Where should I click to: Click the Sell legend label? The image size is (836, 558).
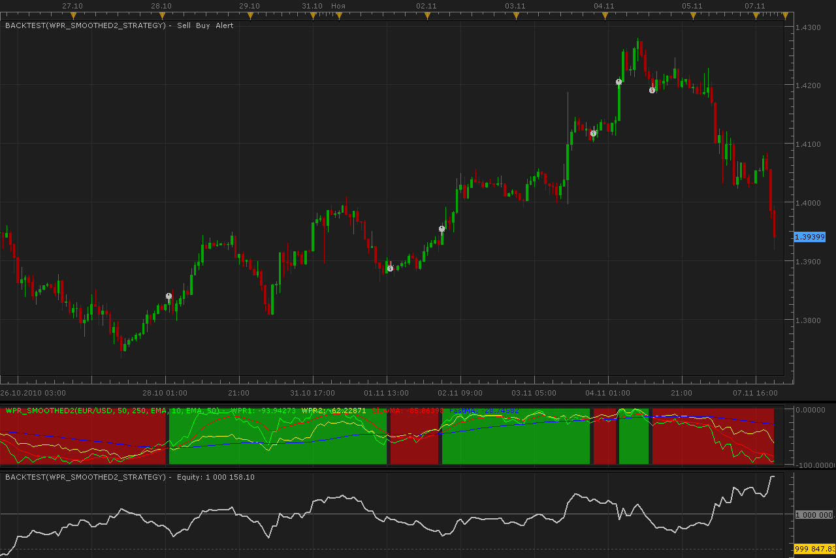(x=184, y=25)
